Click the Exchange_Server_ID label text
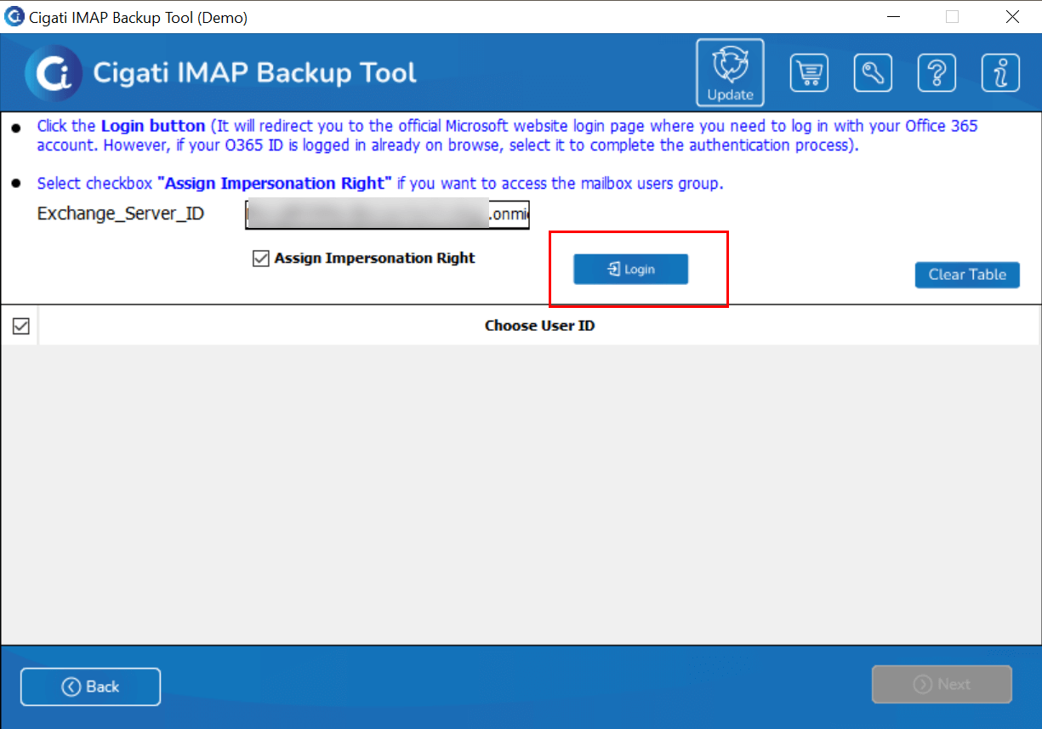 click(121, 214)
